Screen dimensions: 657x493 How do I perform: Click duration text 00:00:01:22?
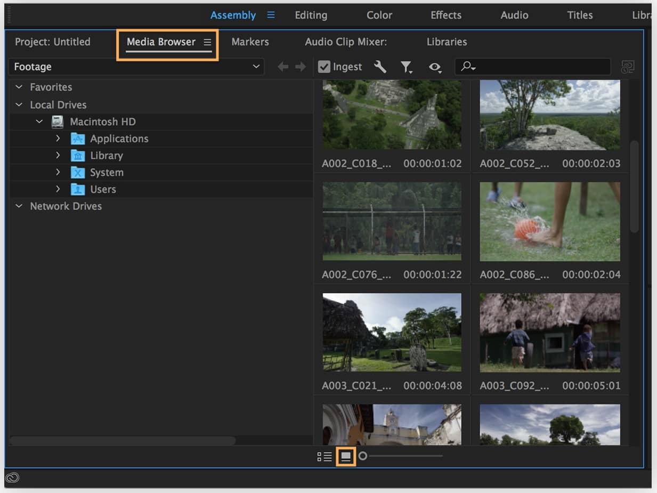pyautogui.click(x=433, y=274)
